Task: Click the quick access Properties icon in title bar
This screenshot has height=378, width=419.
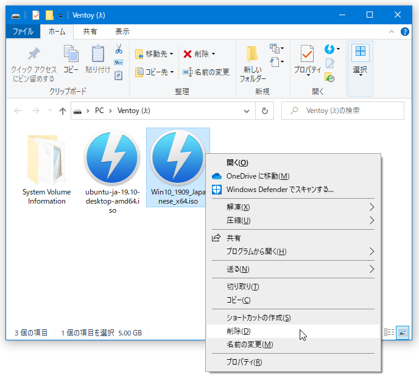Action: tap(35, 15)
